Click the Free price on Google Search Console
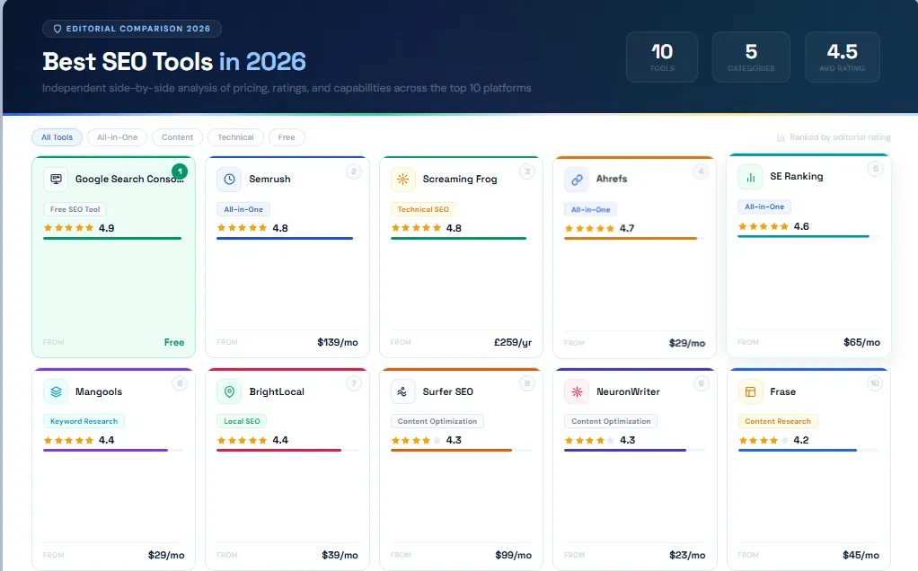This screenshot has width=918, height=571. [x=174, y=342]
